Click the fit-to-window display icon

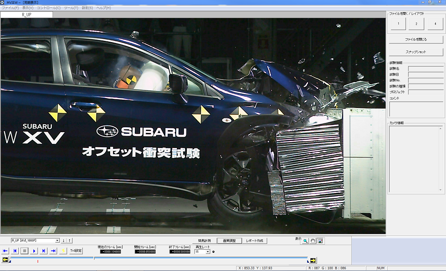320,241
